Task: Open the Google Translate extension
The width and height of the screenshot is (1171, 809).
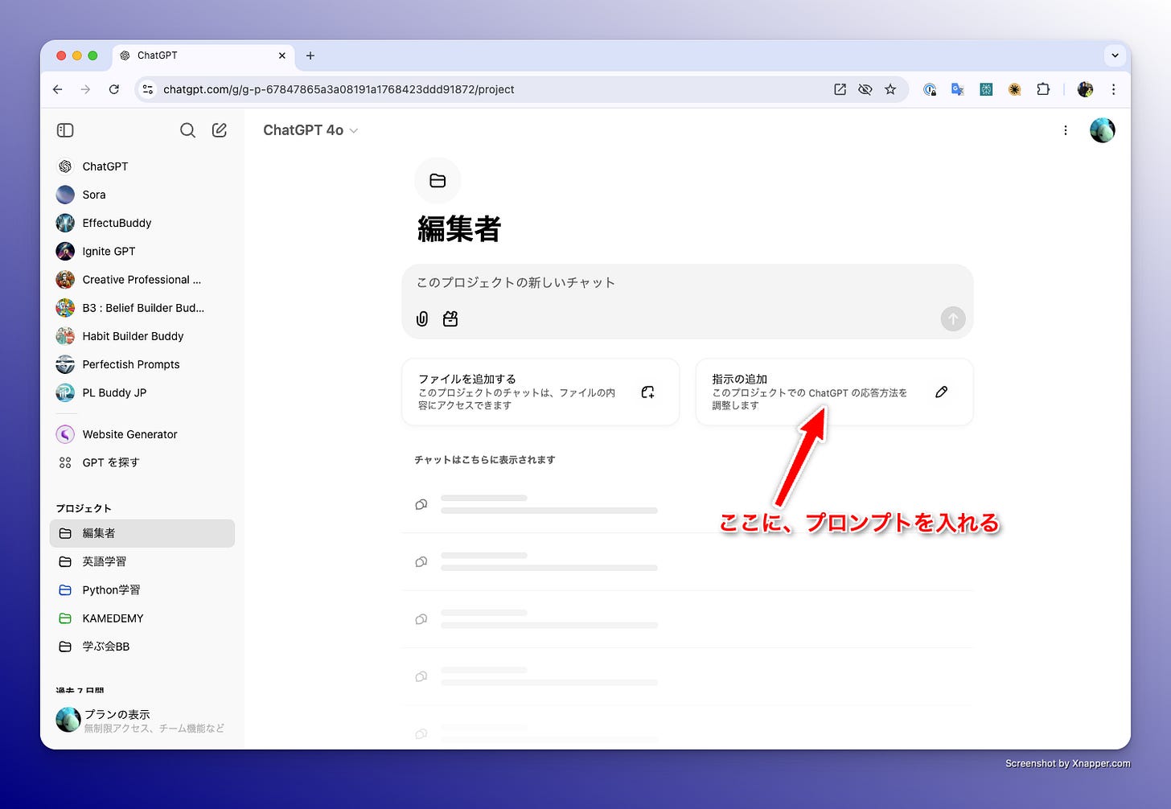Action: [958, 89]
